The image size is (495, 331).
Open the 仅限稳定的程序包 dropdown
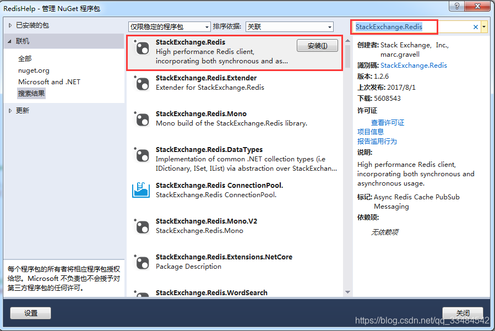click(x=170, y=27)
